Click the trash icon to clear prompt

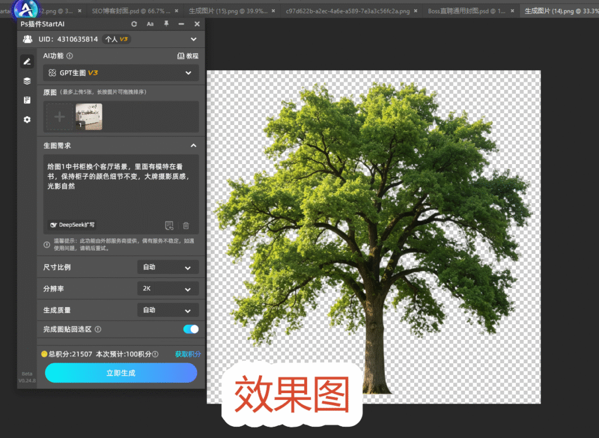[x=186, y=225]
